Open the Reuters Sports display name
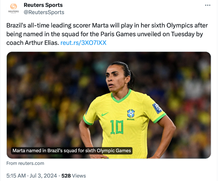219x181 pixels. [43, 5]
